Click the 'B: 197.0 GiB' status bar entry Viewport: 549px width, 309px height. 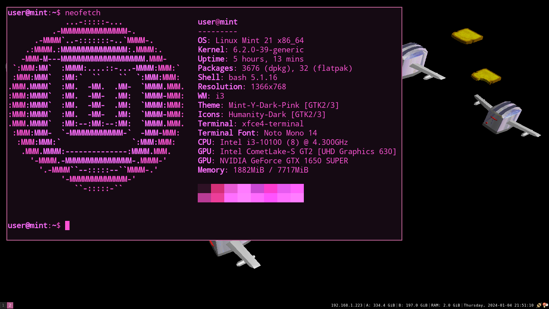click(x=413, y=305)
